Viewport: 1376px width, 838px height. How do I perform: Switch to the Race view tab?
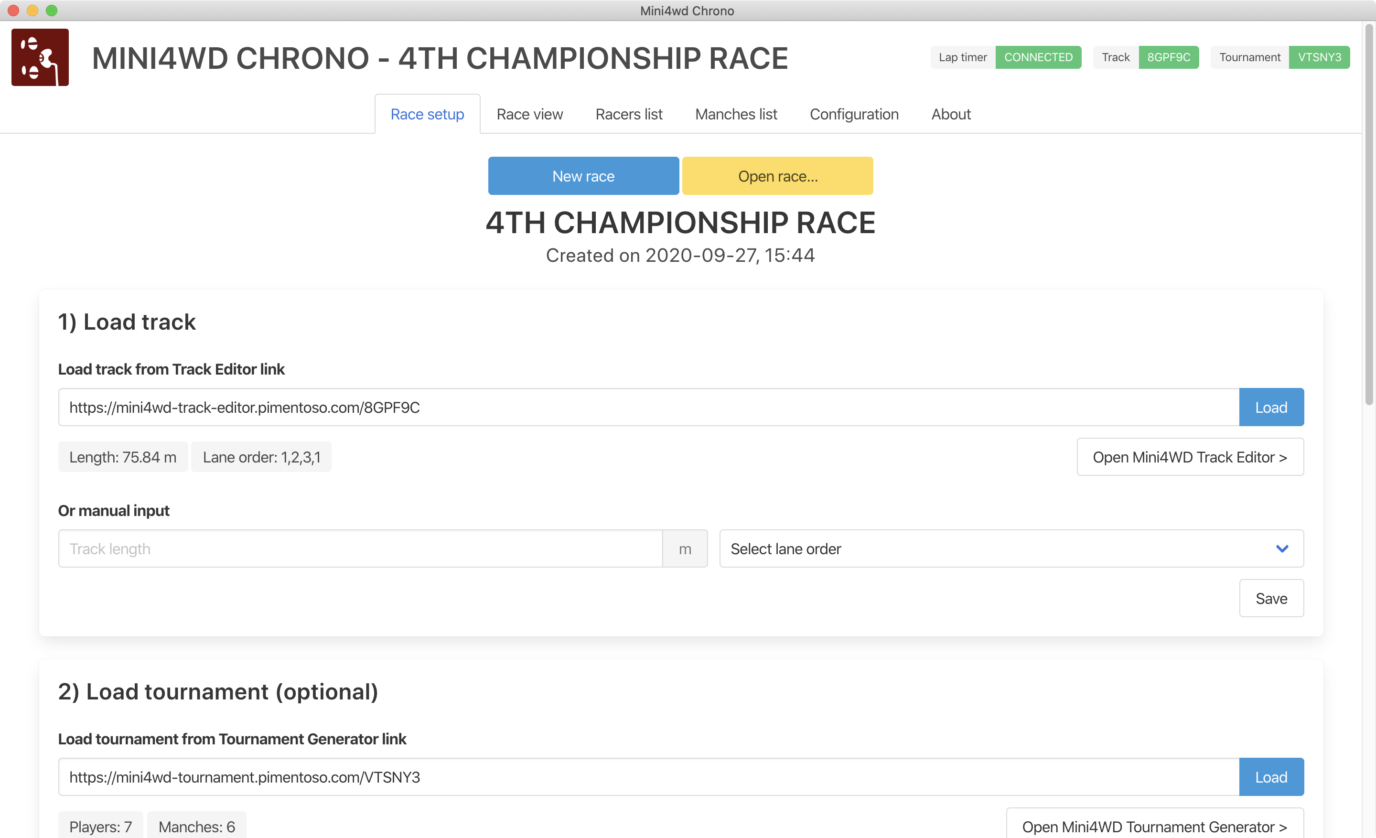[529, 115]
